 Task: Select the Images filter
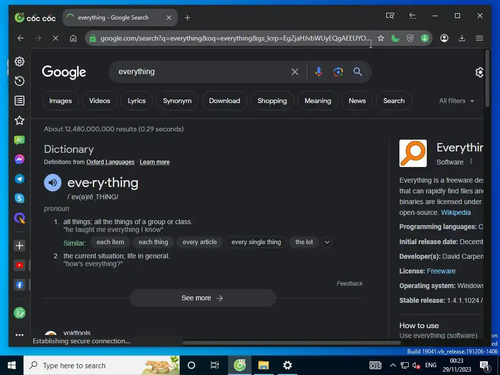pyautogui.click(x=61, y=101)
